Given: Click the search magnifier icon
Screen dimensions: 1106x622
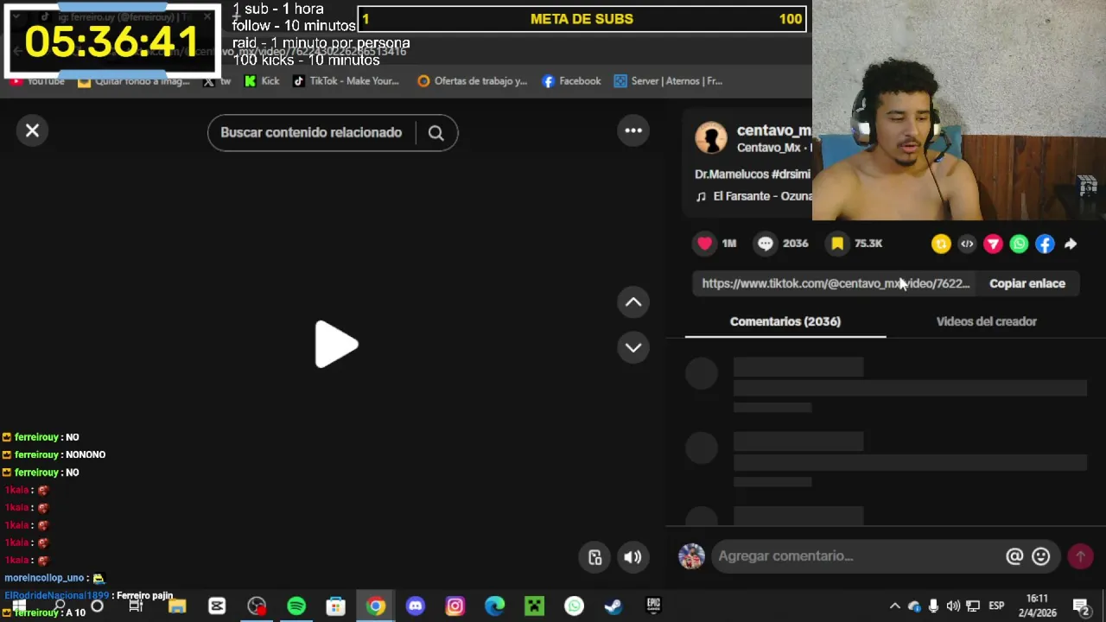Looking at the screenshot, I should [x=435, y=133].
